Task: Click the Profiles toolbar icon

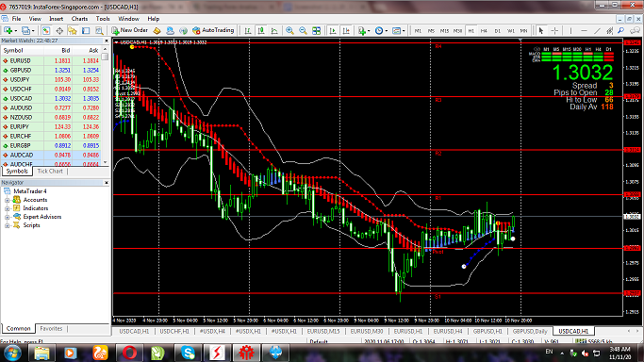Action: pos(25,30)
